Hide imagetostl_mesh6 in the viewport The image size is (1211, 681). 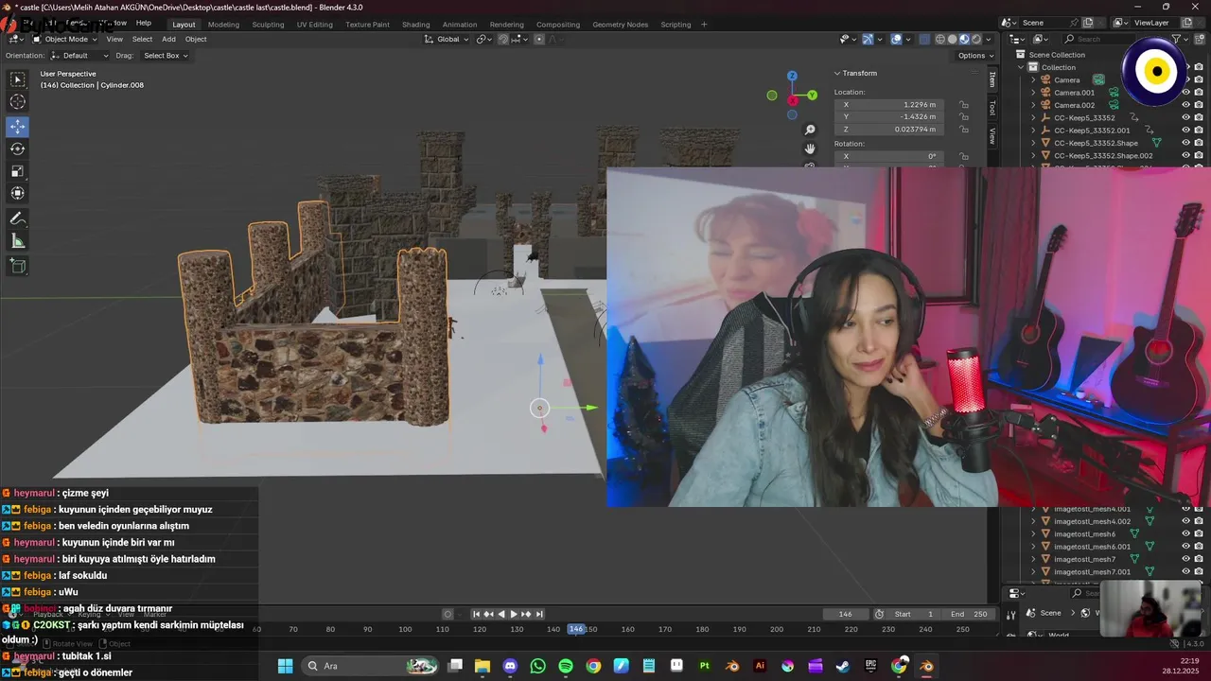pos(1185,533)
